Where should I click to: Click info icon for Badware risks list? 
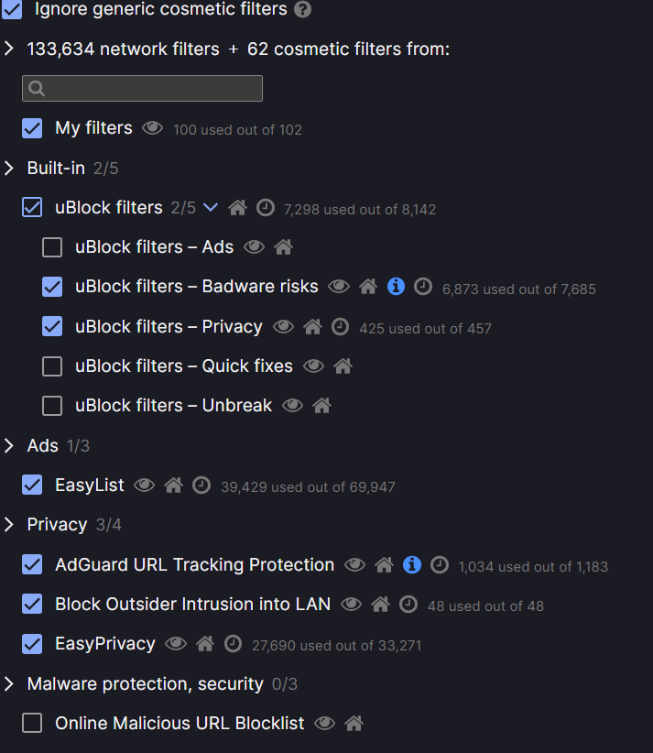396,287
